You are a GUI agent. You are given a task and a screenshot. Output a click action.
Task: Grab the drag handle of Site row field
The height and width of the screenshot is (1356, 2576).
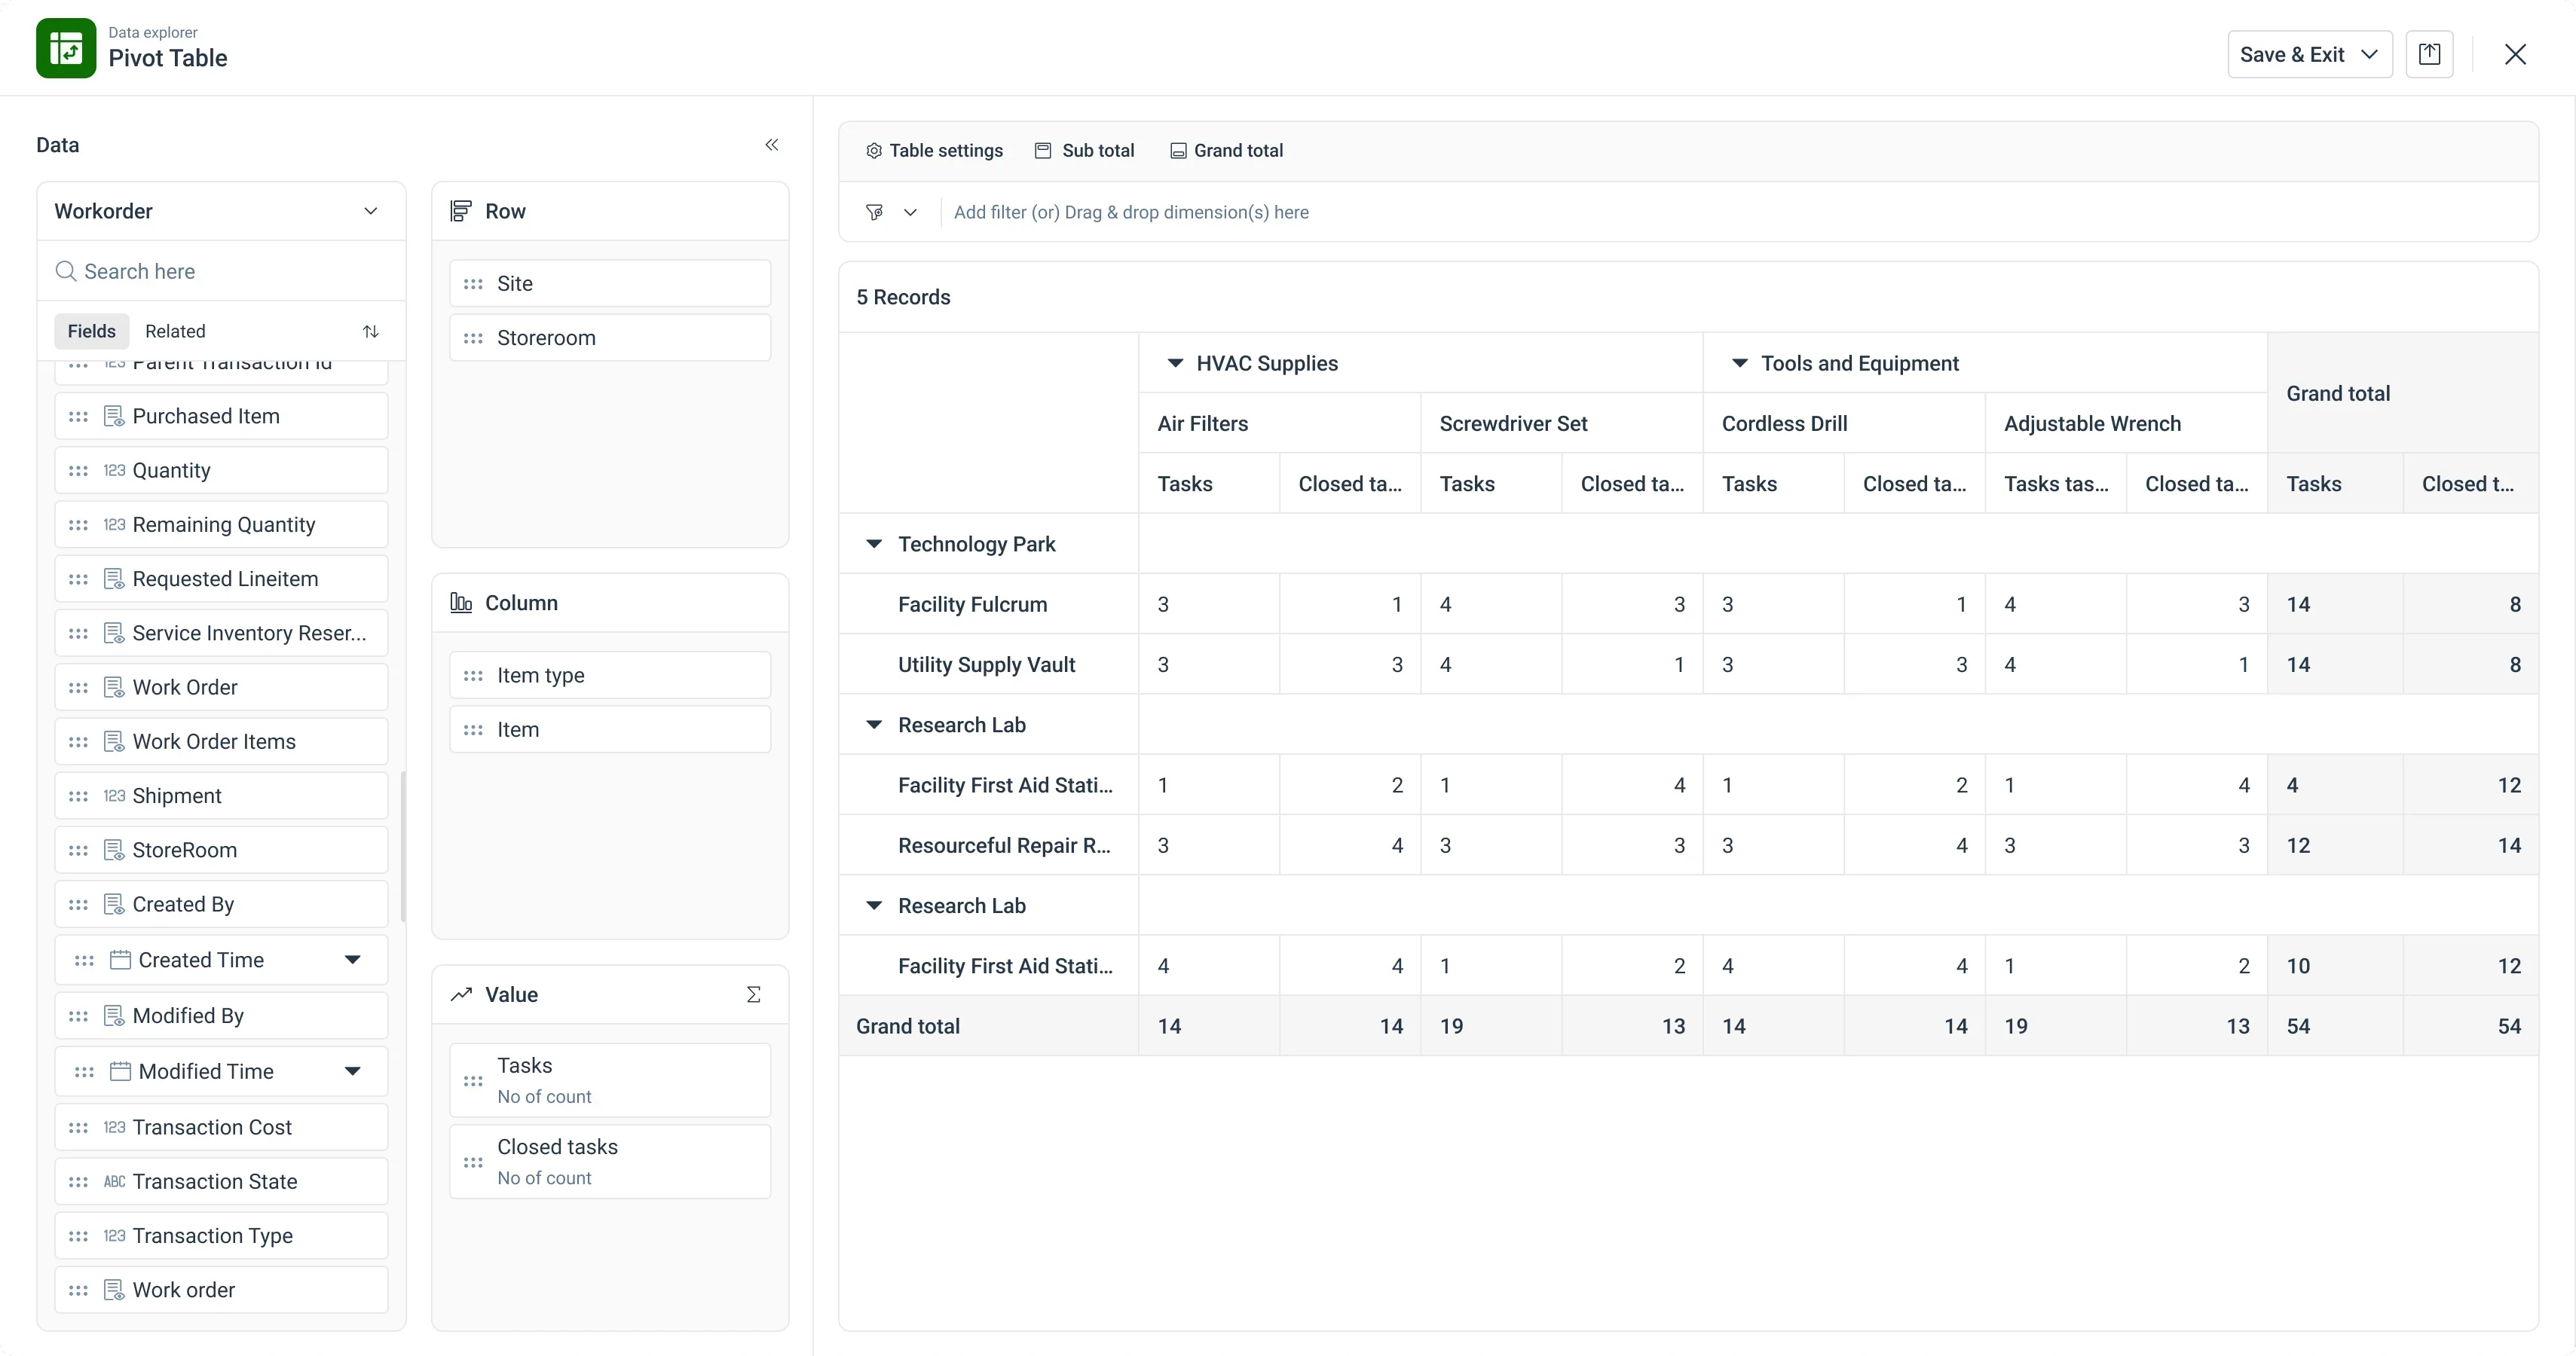coord(473,284)
